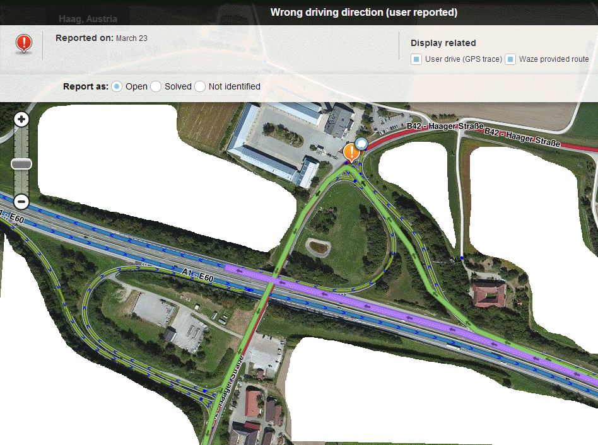Select the orange exclamation problem marker
This screenshot has width=598, height=445.
(x=351, y=153)
